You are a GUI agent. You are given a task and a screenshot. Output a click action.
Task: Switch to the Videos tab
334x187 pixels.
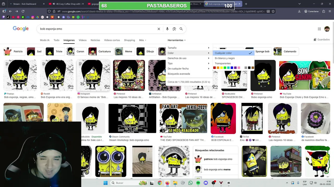pos(82,40)
